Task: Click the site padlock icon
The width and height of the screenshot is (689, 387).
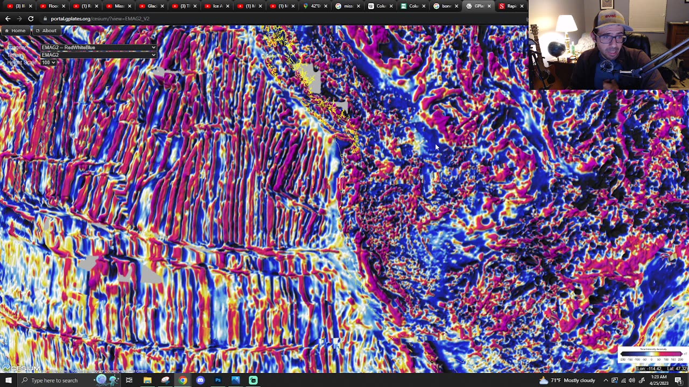Action: coord(45,19)
